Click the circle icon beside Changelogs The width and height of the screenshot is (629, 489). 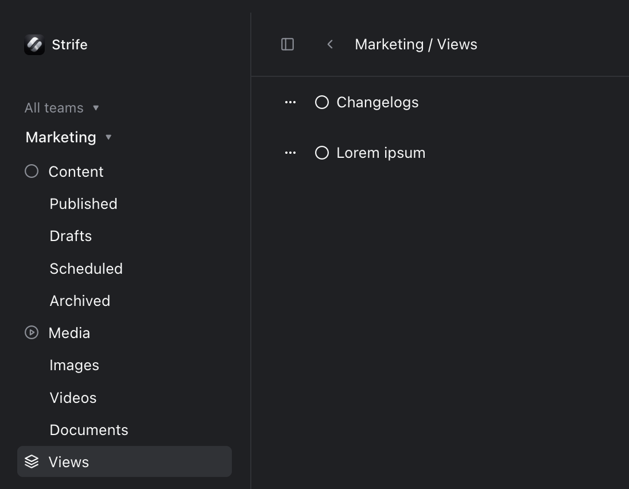pyautogui.click(x=322, y=102)
